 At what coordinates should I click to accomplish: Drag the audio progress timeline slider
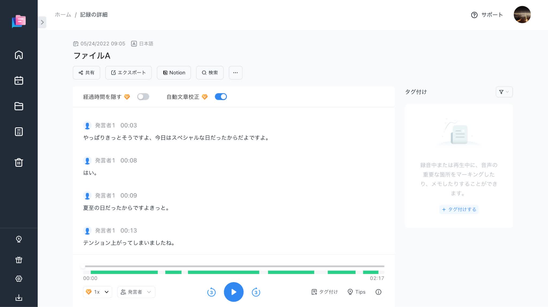[83, 266]
